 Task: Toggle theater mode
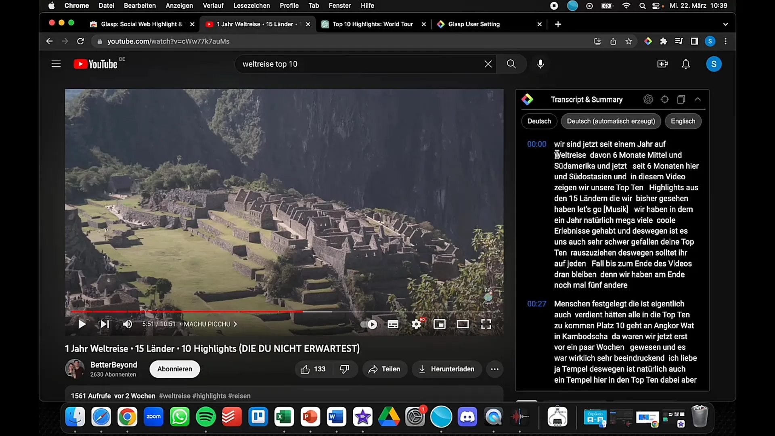click(x=463, y=324)
